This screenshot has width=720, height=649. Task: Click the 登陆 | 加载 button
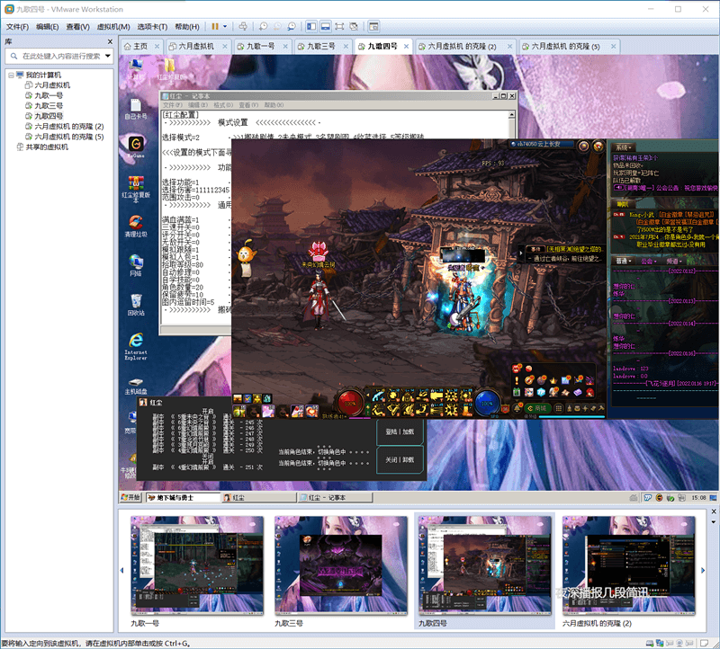(400, 432)
